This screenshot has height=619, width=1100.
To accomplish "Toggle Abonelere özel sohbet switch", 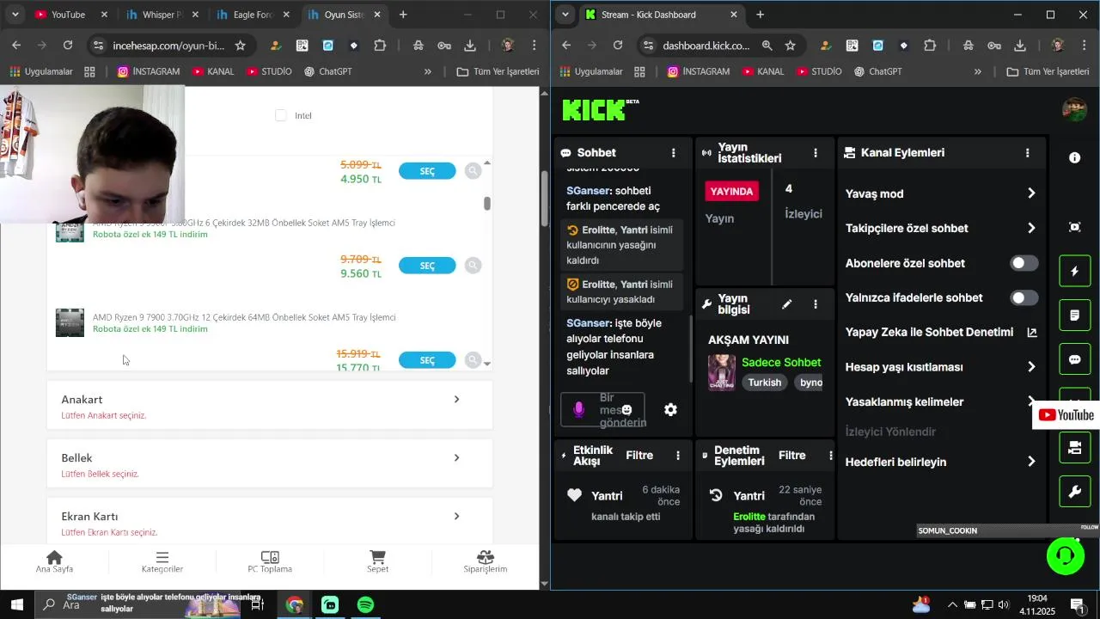I will (1024, 263).
